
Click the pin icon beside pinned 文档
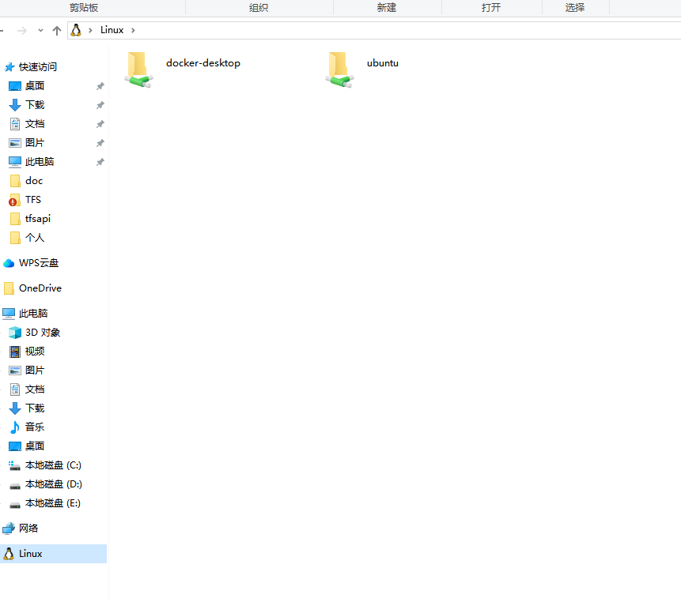click(100, 124)
